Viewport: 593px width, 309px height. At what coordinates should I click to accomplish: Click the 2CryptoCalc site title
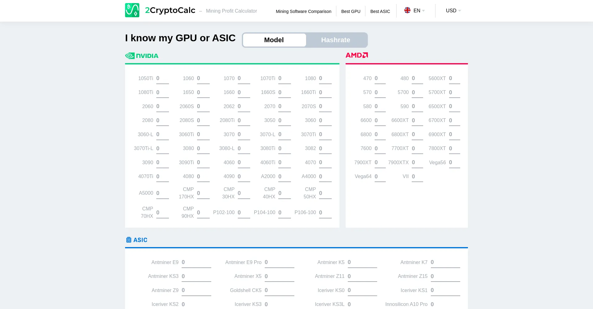[170, 10]
